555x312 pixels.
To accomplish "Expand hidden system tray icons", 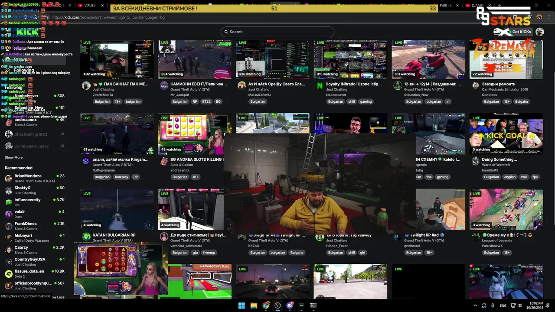I will click(475, 305).
